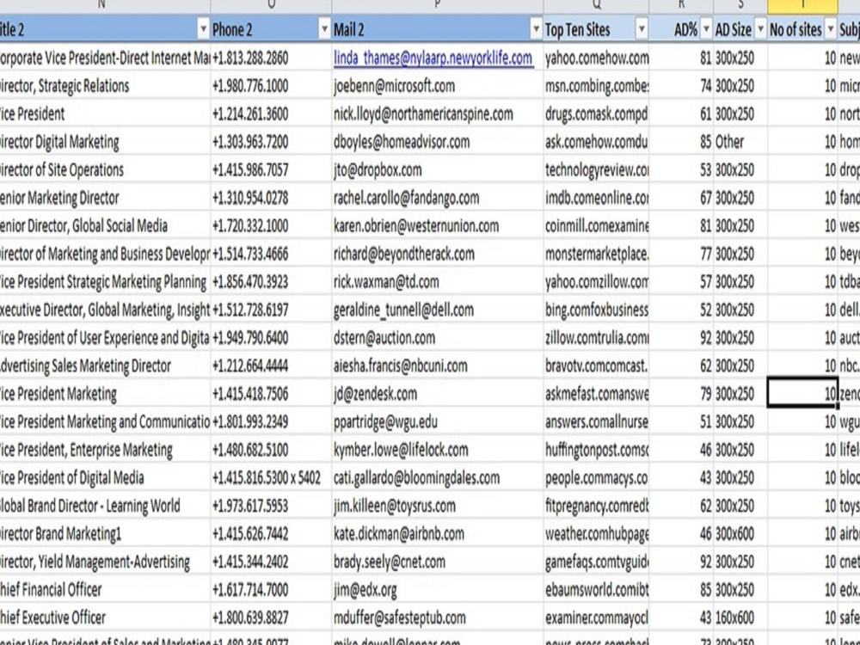Select the 160x600 AD Size cell
The height and width of the screenshot is (645, 860).
[740, 617]
